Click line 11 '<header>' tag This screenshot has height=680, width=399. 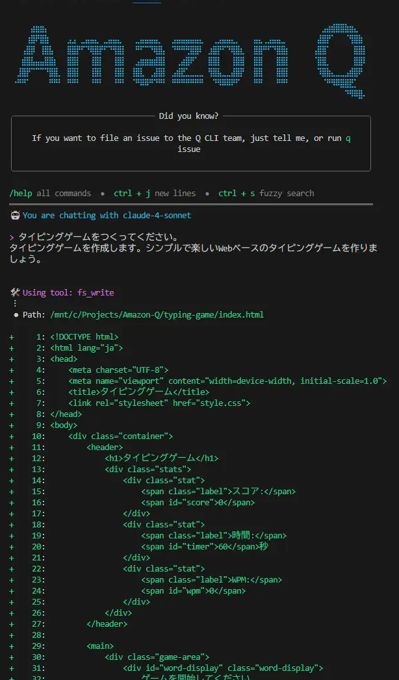[105, 447]
